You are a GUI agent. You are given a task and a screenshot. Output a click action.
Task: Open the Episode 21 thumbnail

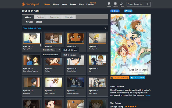(54, 38)
